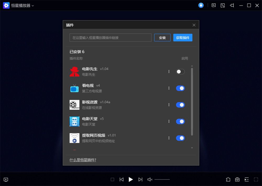Click the 获取插件 button
Image resolution: width=262 pixels, height=186 pixels.
(x=183, y=38)
